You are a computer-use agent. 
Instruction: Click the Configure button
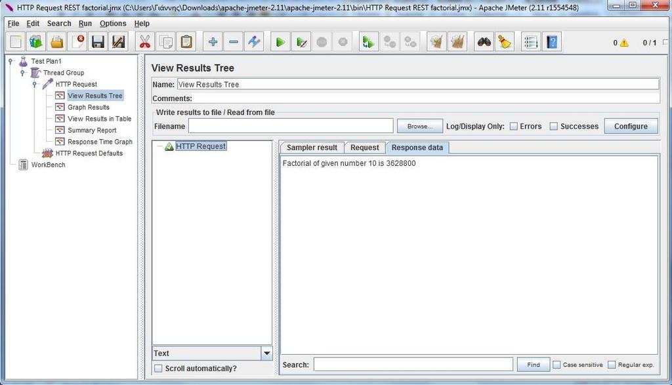631,127
